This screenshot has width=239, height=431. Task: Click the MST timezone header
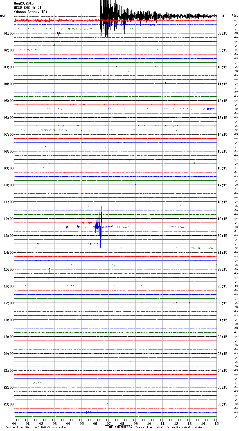pyautogui.click(x=3, y=16)
